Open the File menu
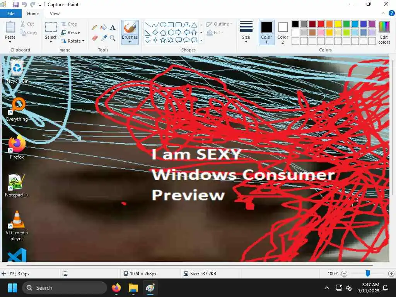The height and width of the screenshot is (297, 396). click(x=11, y=14)
